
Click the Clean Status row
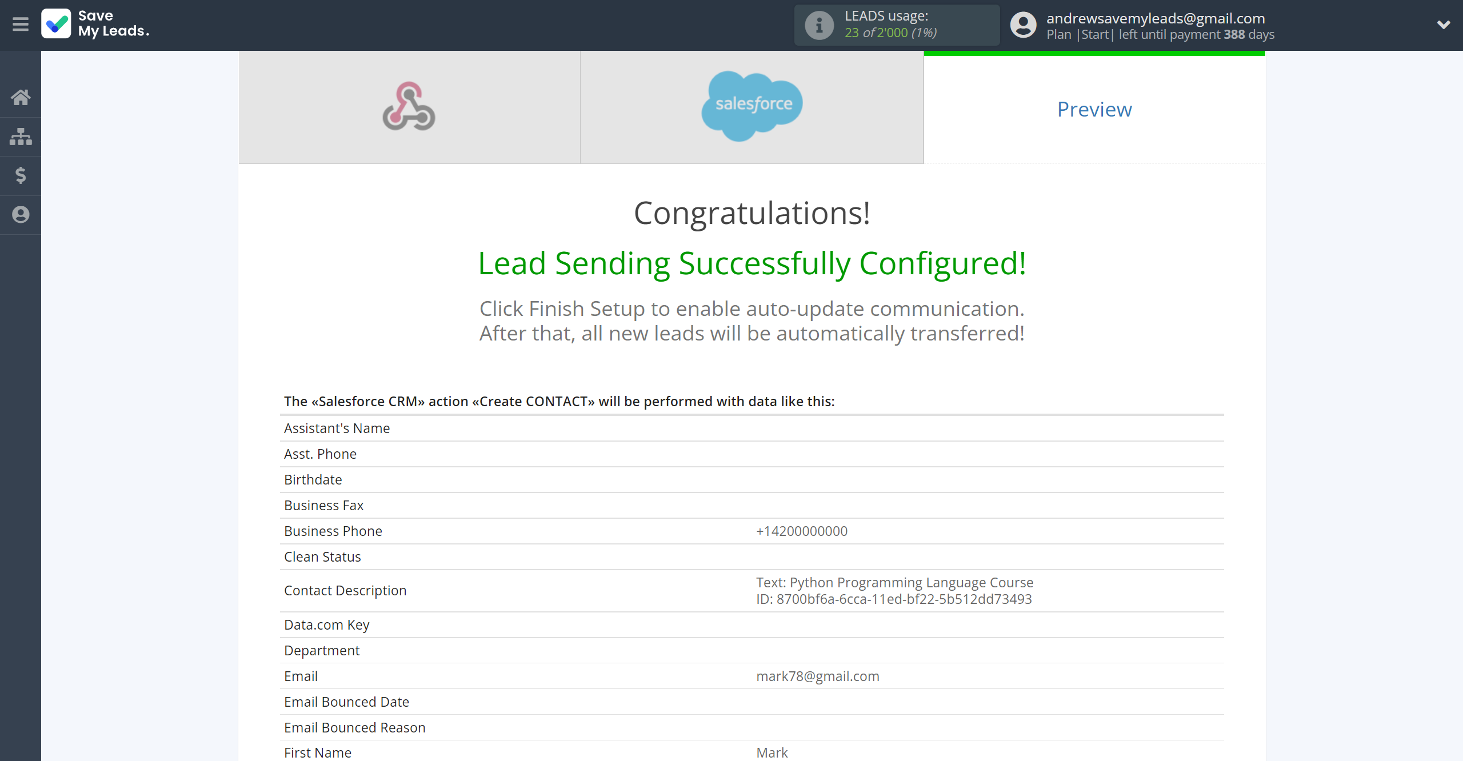[x=752, y=556]
